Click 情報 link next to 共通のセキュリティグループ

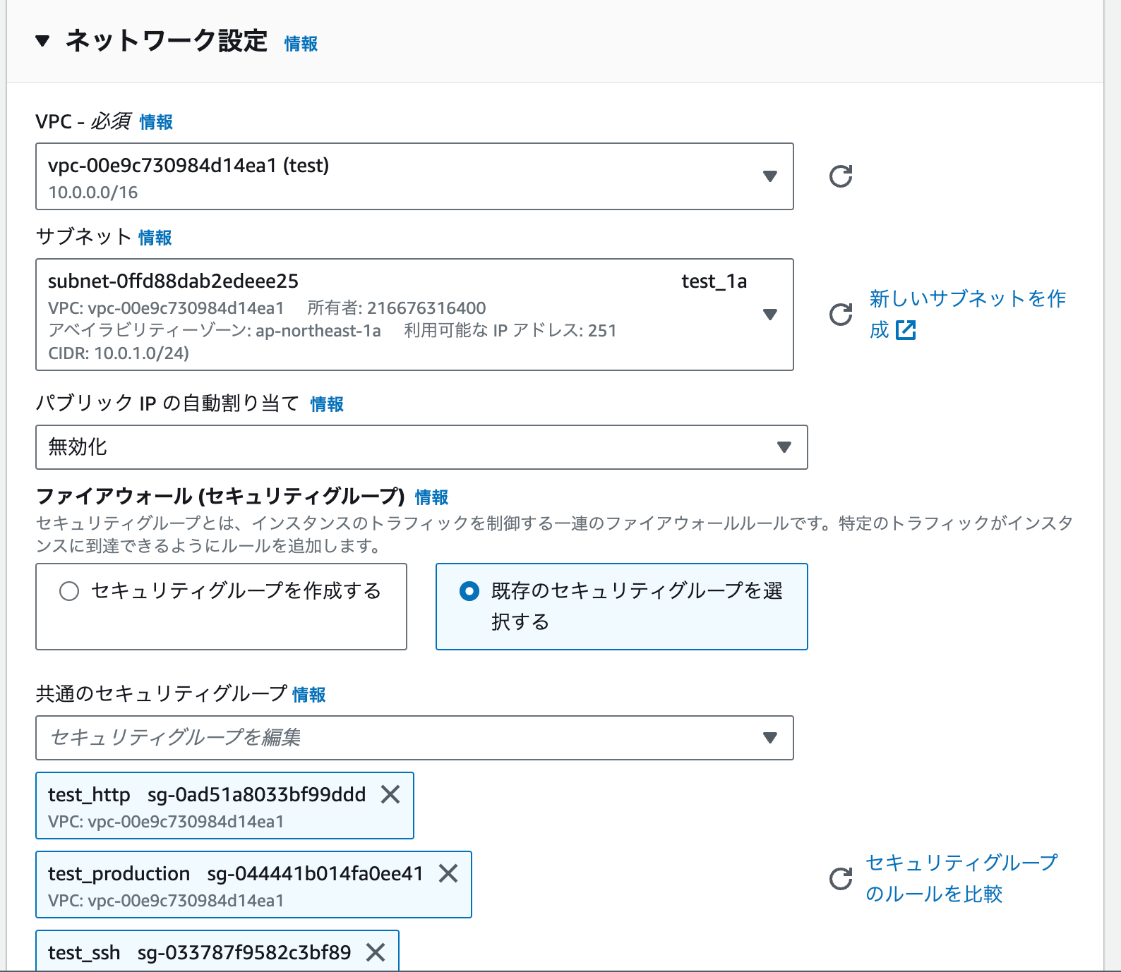pos(309,695)
